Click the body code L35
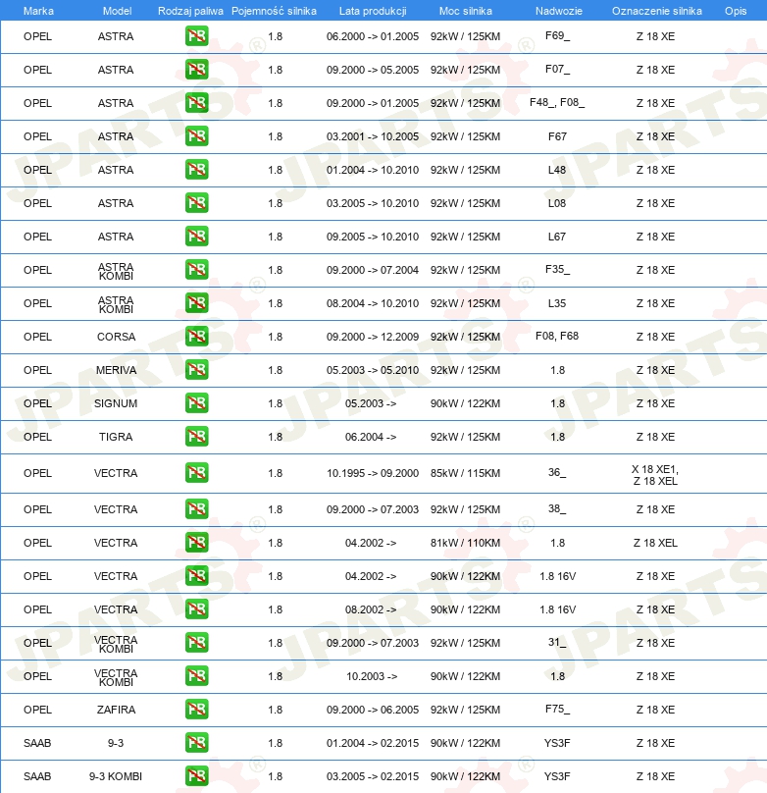This screenshot has height=793, width=767. coord(557,303)
